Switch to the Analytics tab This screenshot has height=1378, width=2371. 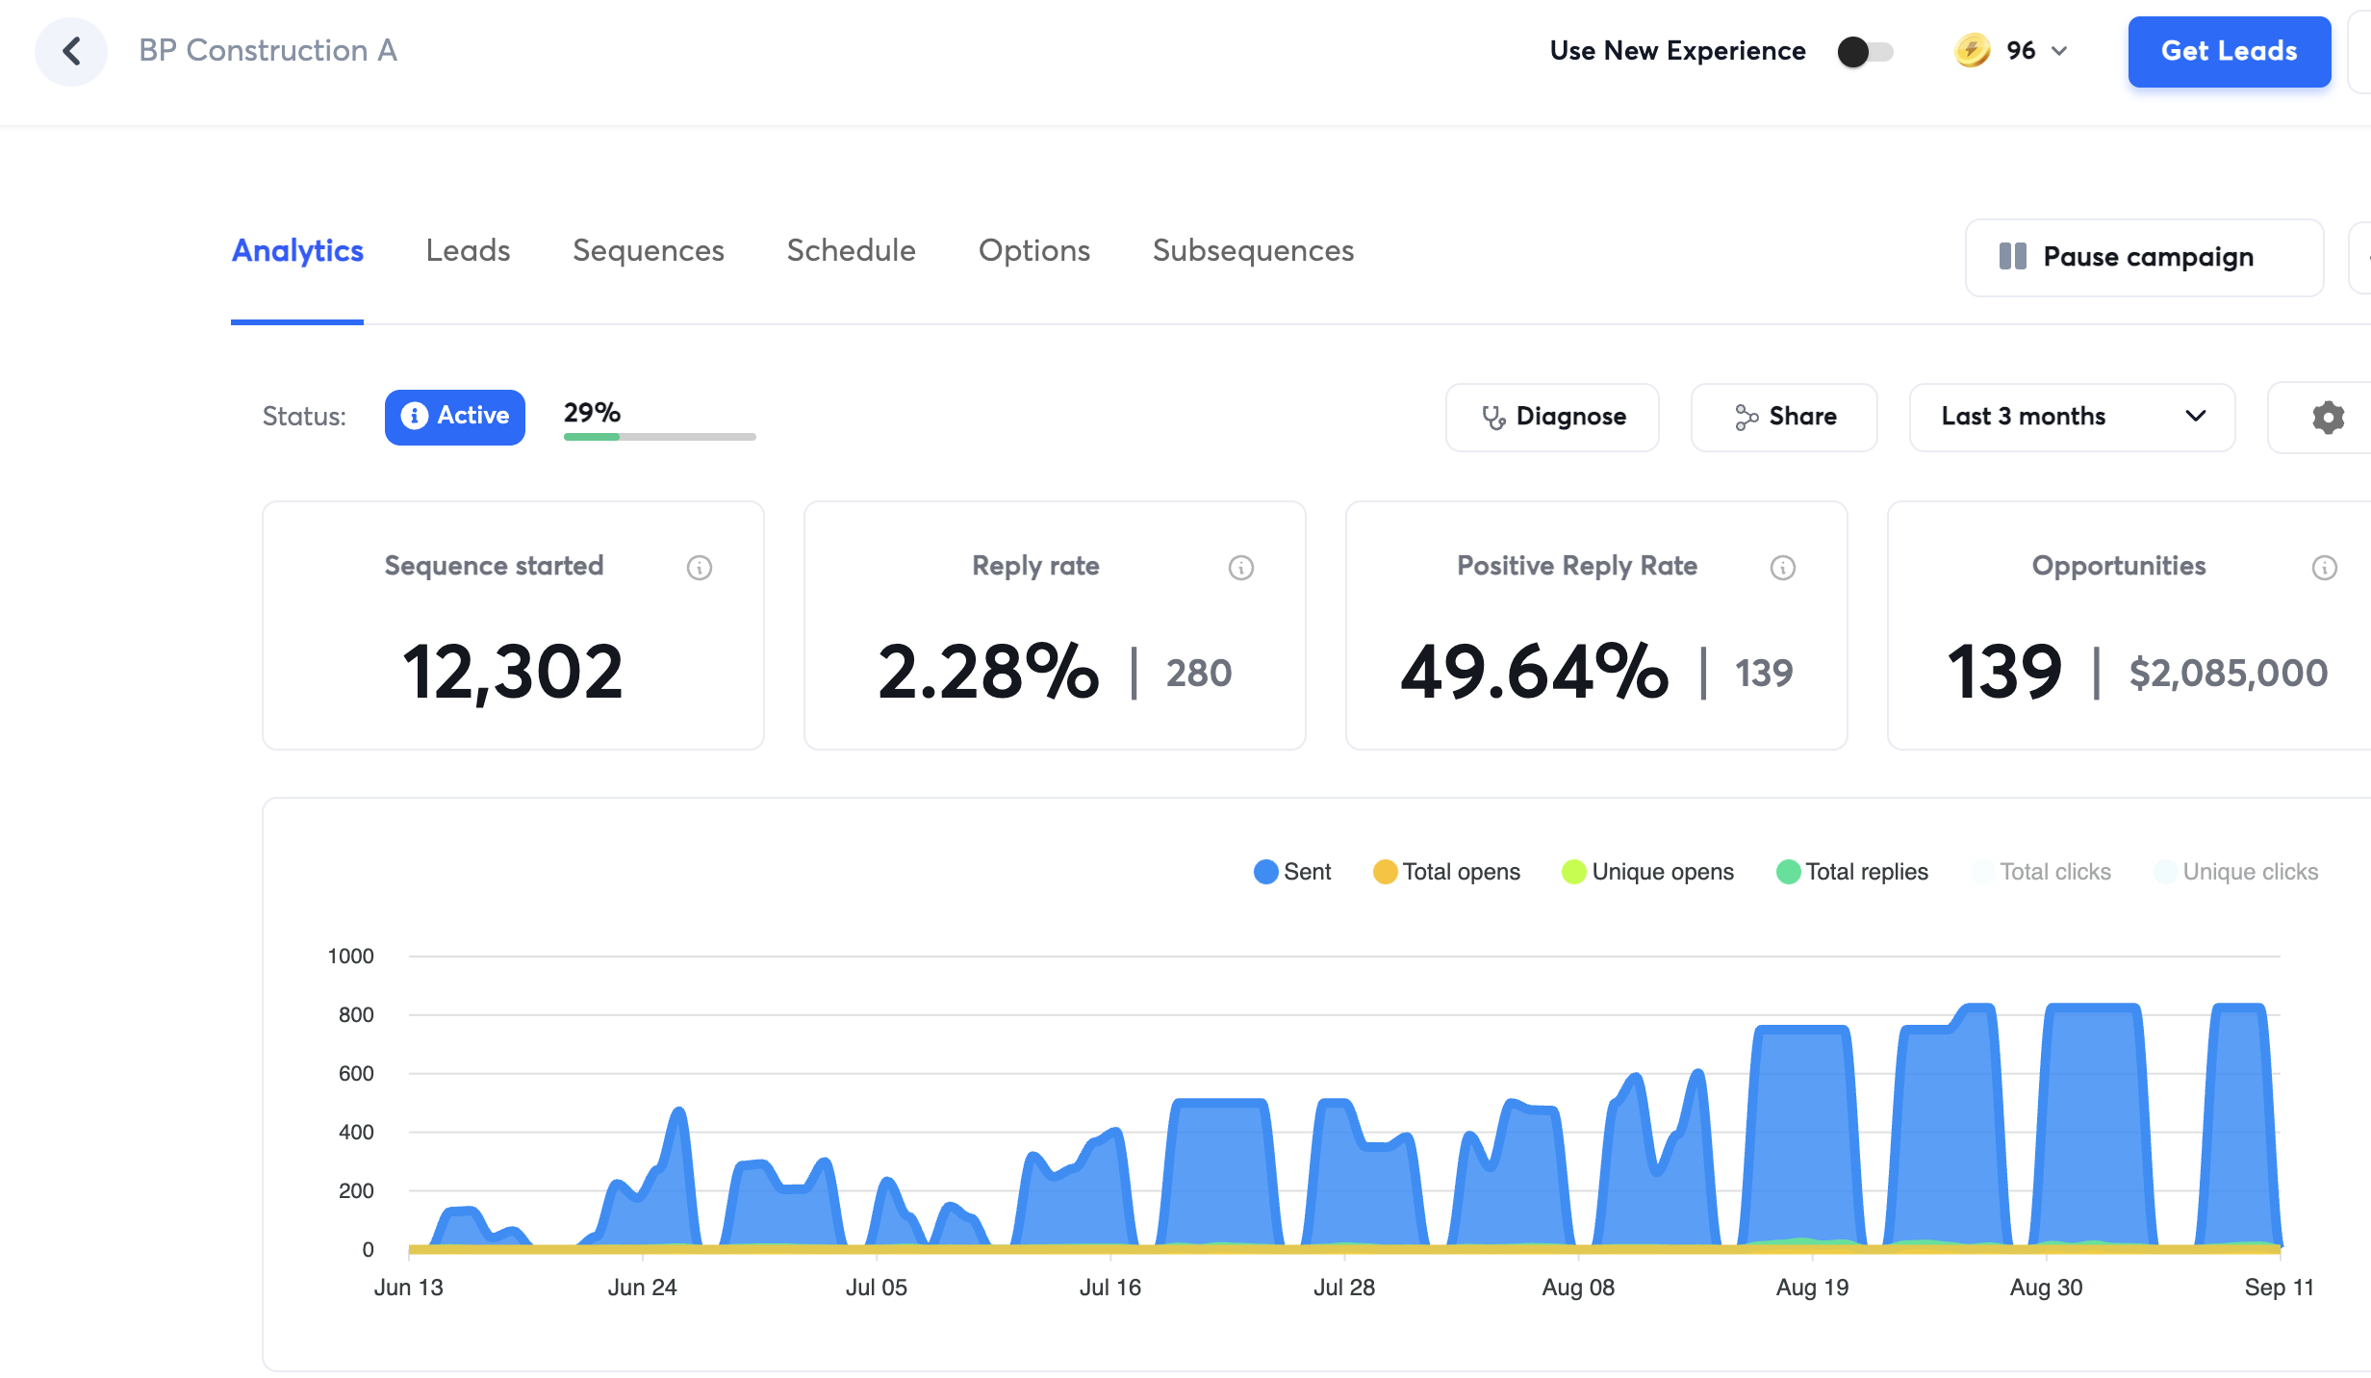click(297, 251)
